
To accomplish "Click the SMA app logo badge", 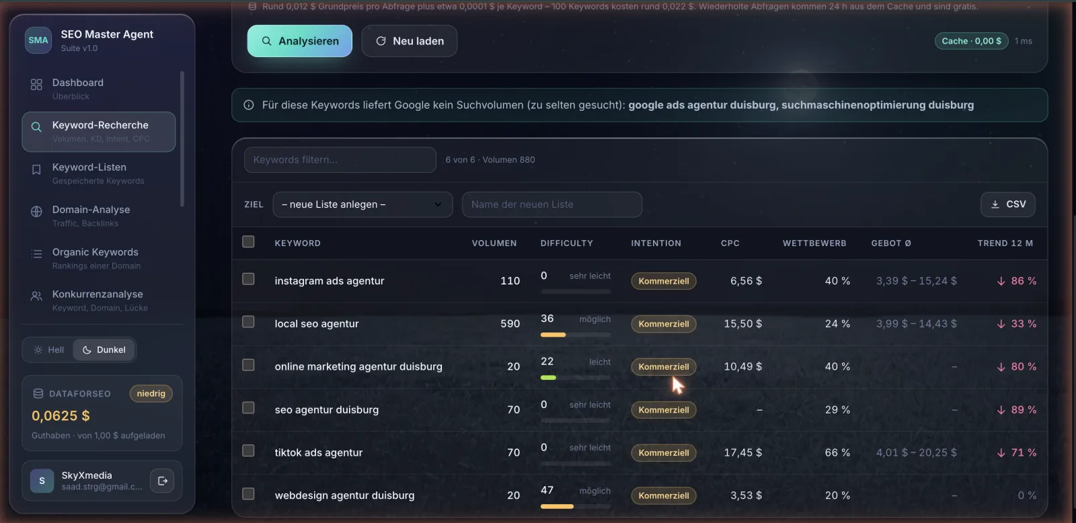I will [38, 40].
